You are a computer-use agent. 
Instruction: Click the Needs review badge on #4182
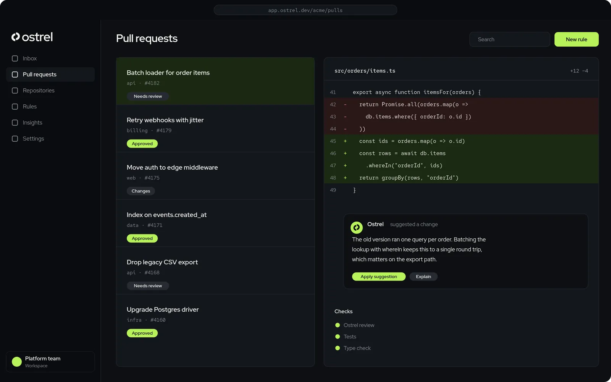148,96
